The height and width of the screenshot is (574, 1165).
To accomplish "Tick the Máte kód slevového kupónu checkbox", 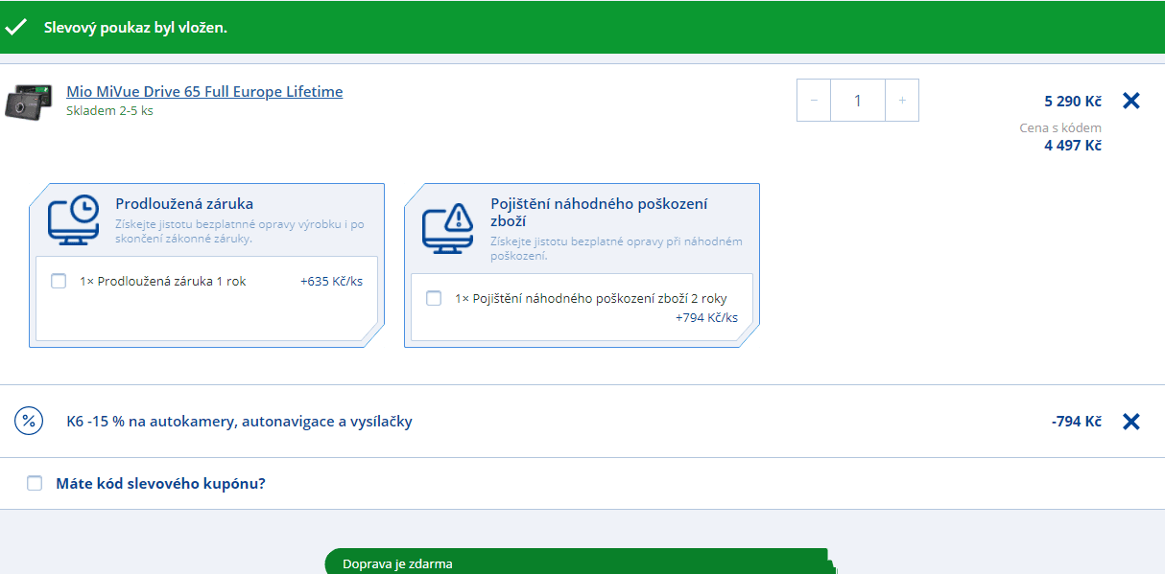I will pos(35,483).
